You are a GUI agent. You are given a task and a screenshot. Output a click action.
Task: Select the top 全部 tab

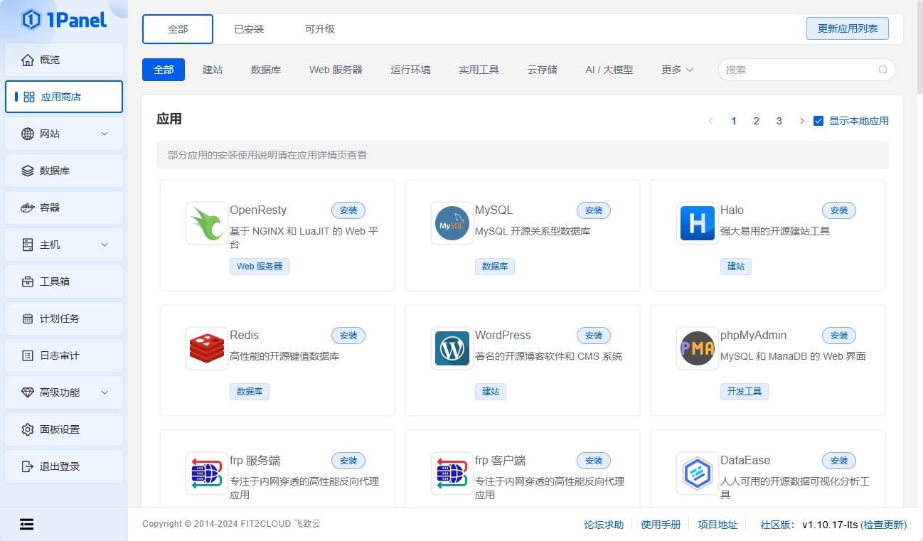[x=178, y=29]
